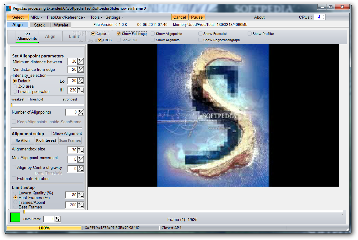
Task: Click the Threshold weakest-strongest slider
Action: 47,105
